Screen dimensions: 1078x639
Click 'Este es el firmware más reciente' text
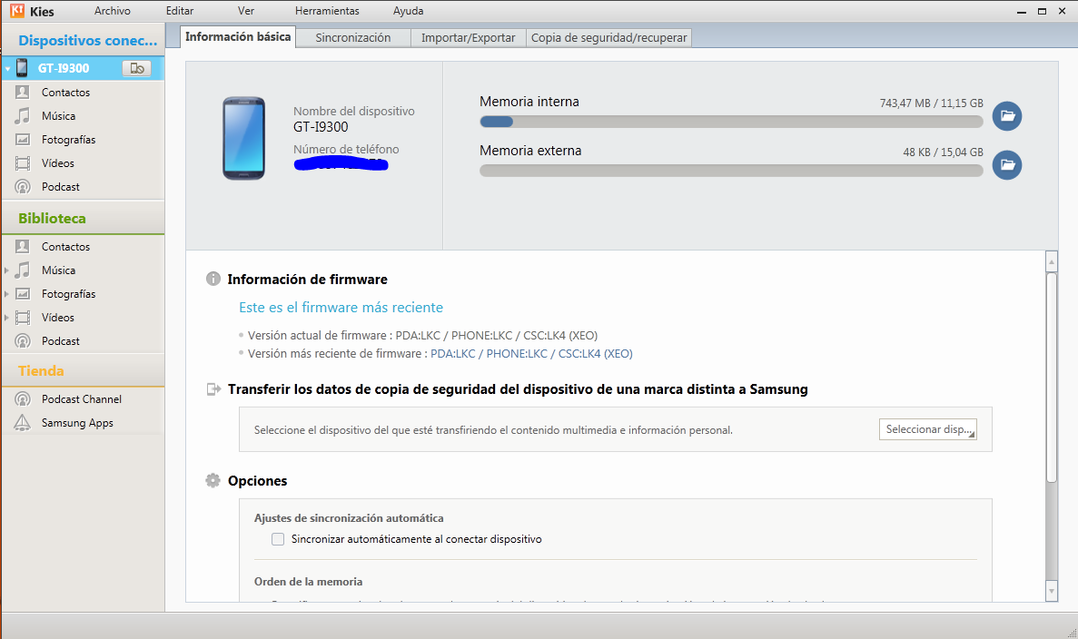click(341, 308)
